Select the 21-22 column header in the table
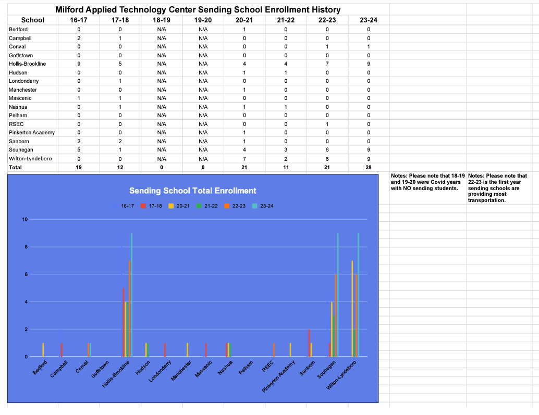 286,20
